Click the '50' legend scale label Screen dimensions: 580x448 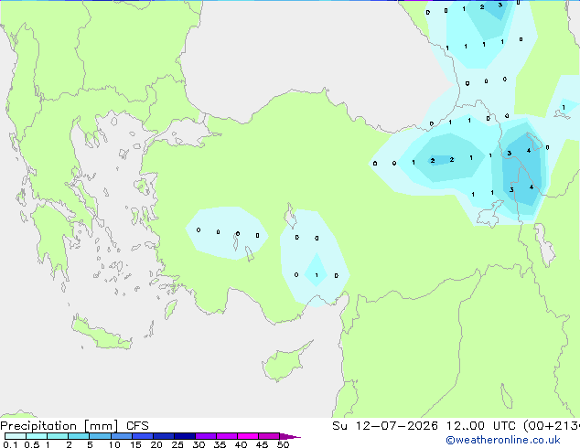click(x=283, y=444)
